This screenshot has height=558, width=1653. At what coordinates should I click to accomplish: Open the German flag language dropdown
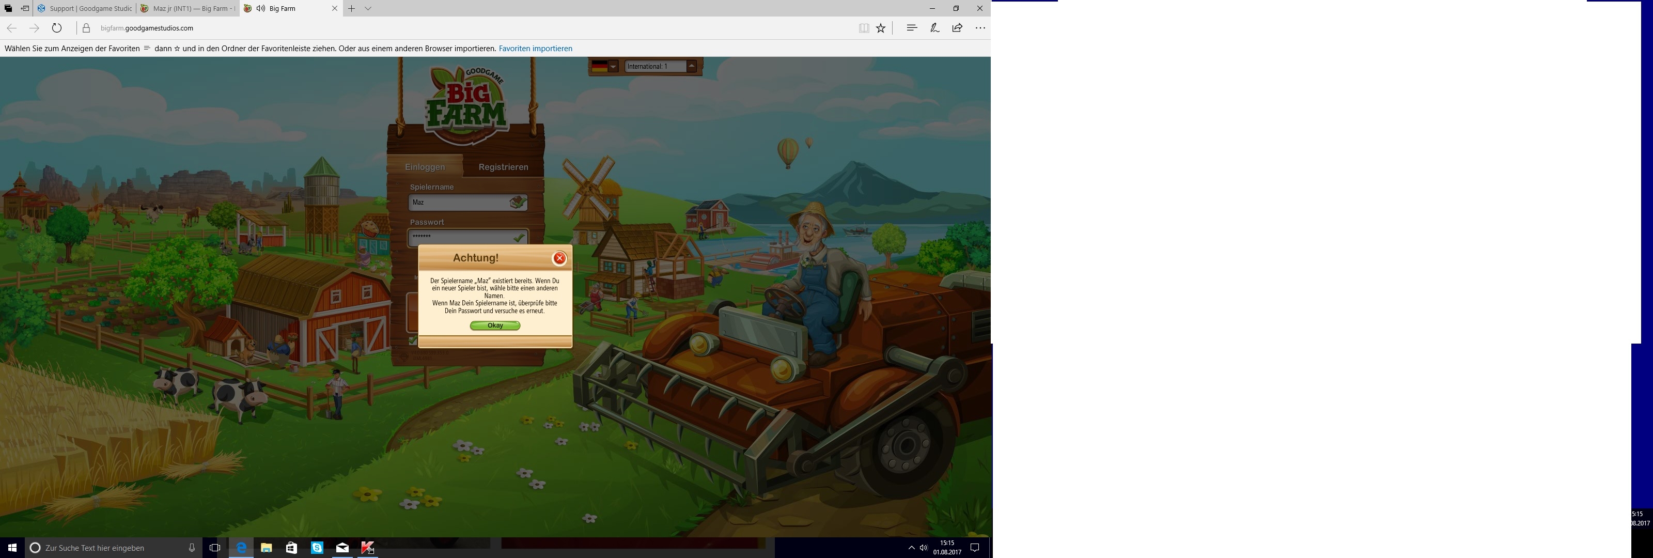(x=613, y=66)
